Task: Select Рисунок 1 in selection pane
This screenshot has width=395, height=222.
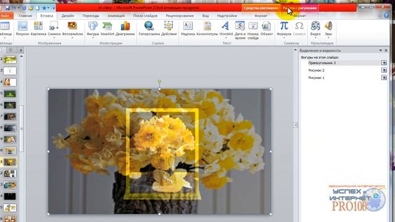Action: [x=316, y=78]
